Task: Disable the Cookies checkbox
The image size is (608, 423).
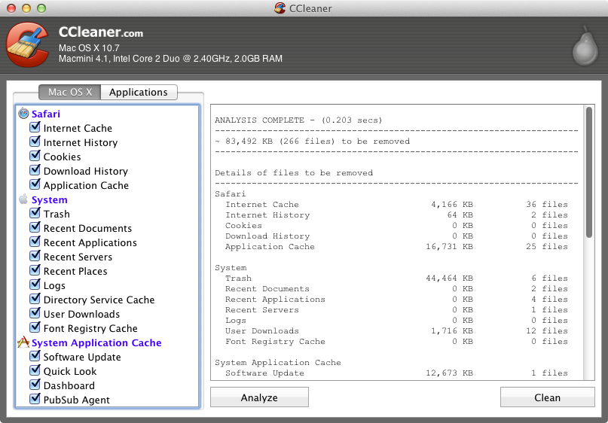Action: click(x=35, y=157)
